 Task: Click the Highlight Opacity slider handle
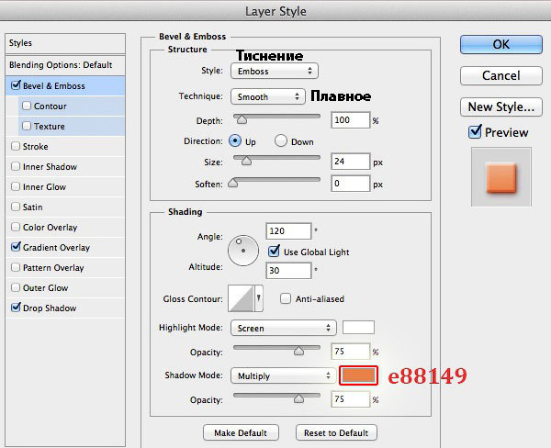[x=298, y=351]
